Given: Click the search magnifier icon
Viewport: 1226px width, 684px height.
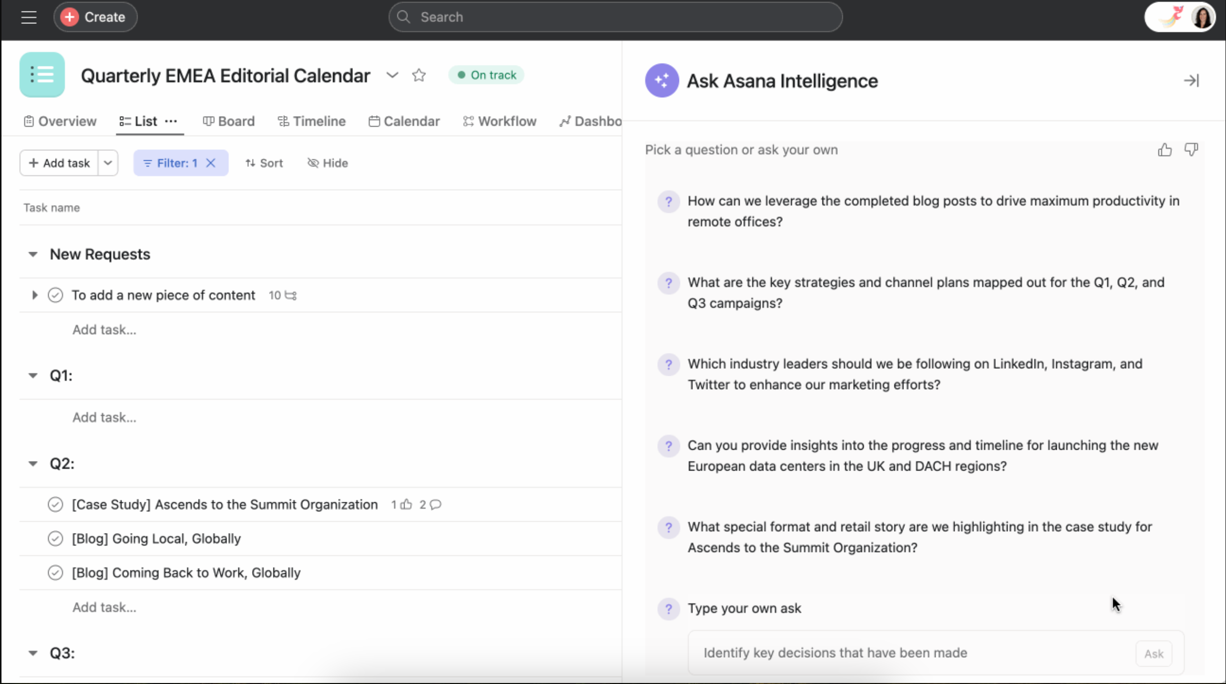Looking at the screenshot, I should click(x=404, y=17).
